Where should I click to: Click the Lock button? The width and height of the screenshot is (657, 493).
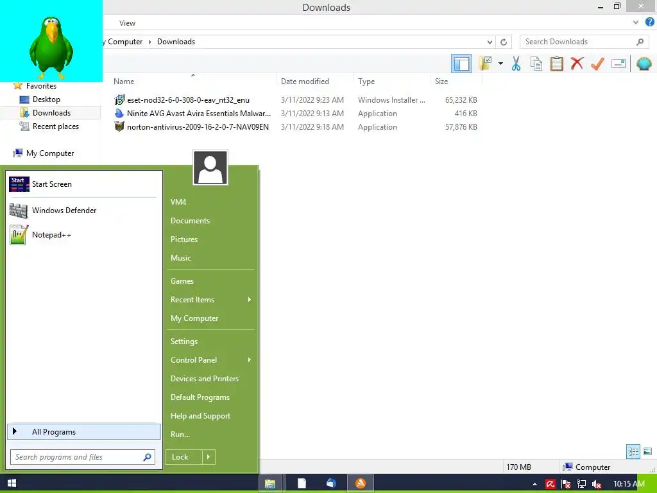pyautogui.click(x=184, y=457)
